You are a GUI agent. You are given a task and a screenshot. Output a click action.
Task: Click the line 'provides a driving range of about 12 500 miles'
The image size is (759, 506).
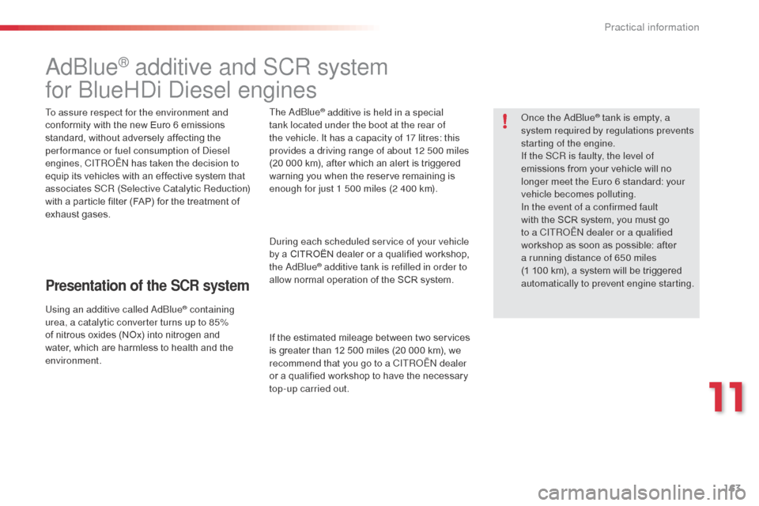point(369,150)
